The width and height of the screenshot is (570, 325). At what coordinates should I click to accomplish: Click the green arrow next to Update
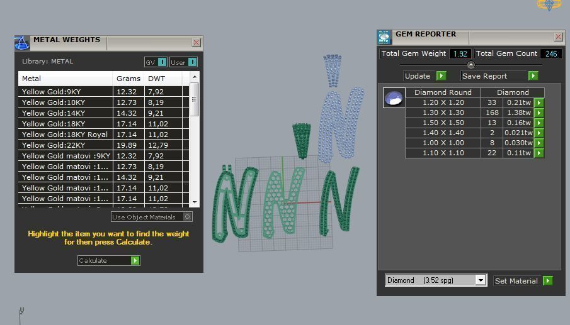(x=441, y=76)
